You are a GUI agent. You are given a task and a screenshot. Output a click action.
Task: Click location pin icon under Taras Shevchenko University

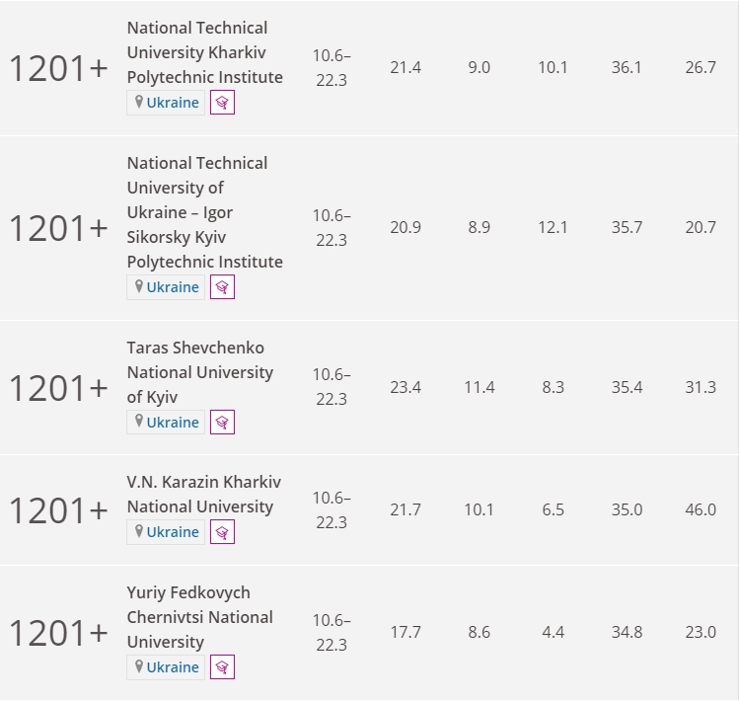point(139,422)
